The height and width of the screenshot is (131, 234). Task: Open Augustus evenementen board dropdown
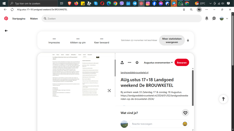click(158, 63)
